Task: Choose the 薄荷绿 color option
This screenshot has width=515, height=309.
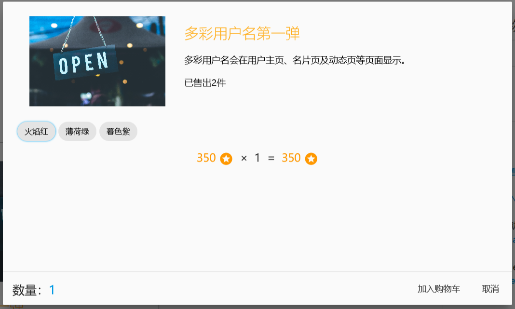Action: pyautogui.click(x=77, y=132)
